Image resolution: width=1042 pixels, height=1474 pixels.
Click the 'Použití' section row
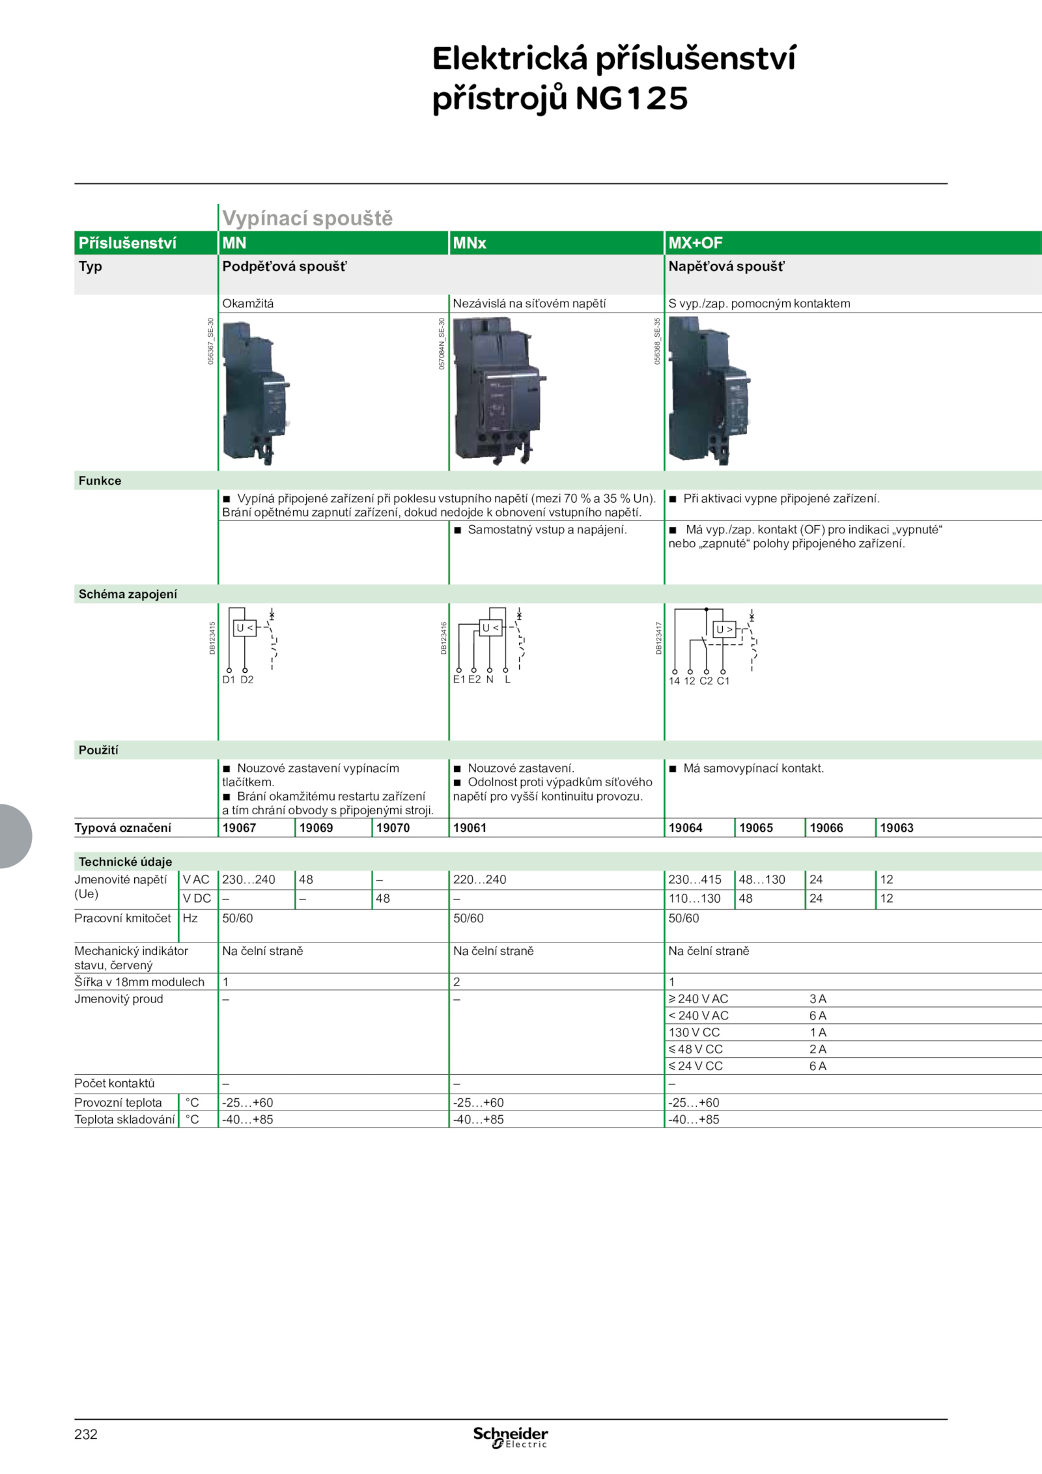558,750
